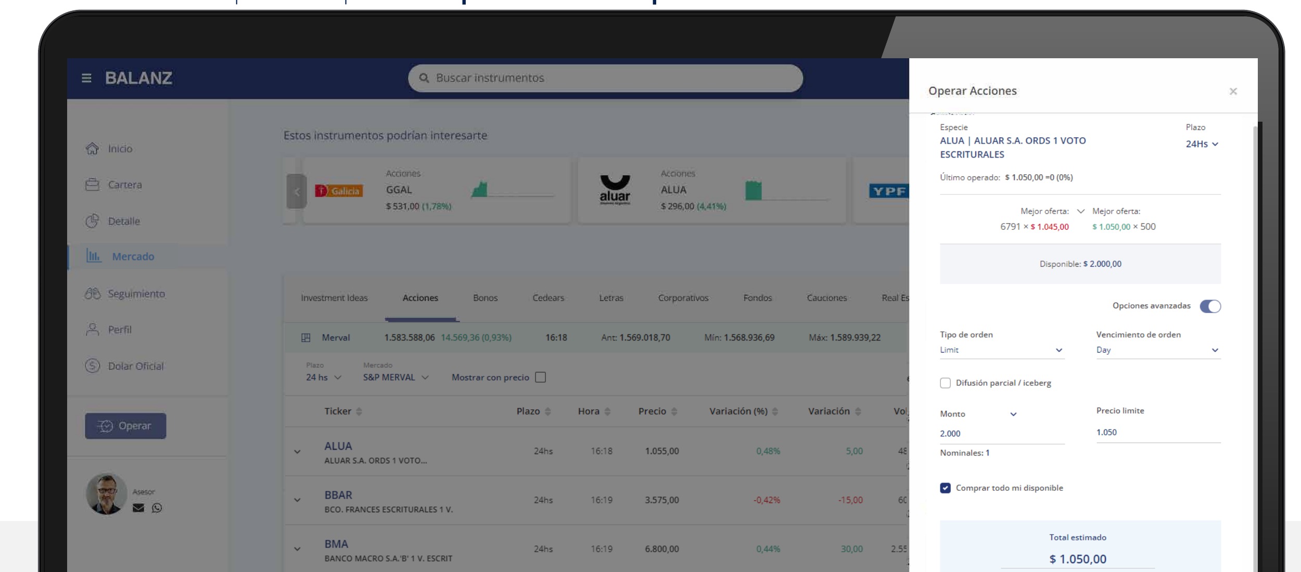Enable the Mostrar con precio checkbox
Screen dimensions: 1301x572
tap(541, 378)
